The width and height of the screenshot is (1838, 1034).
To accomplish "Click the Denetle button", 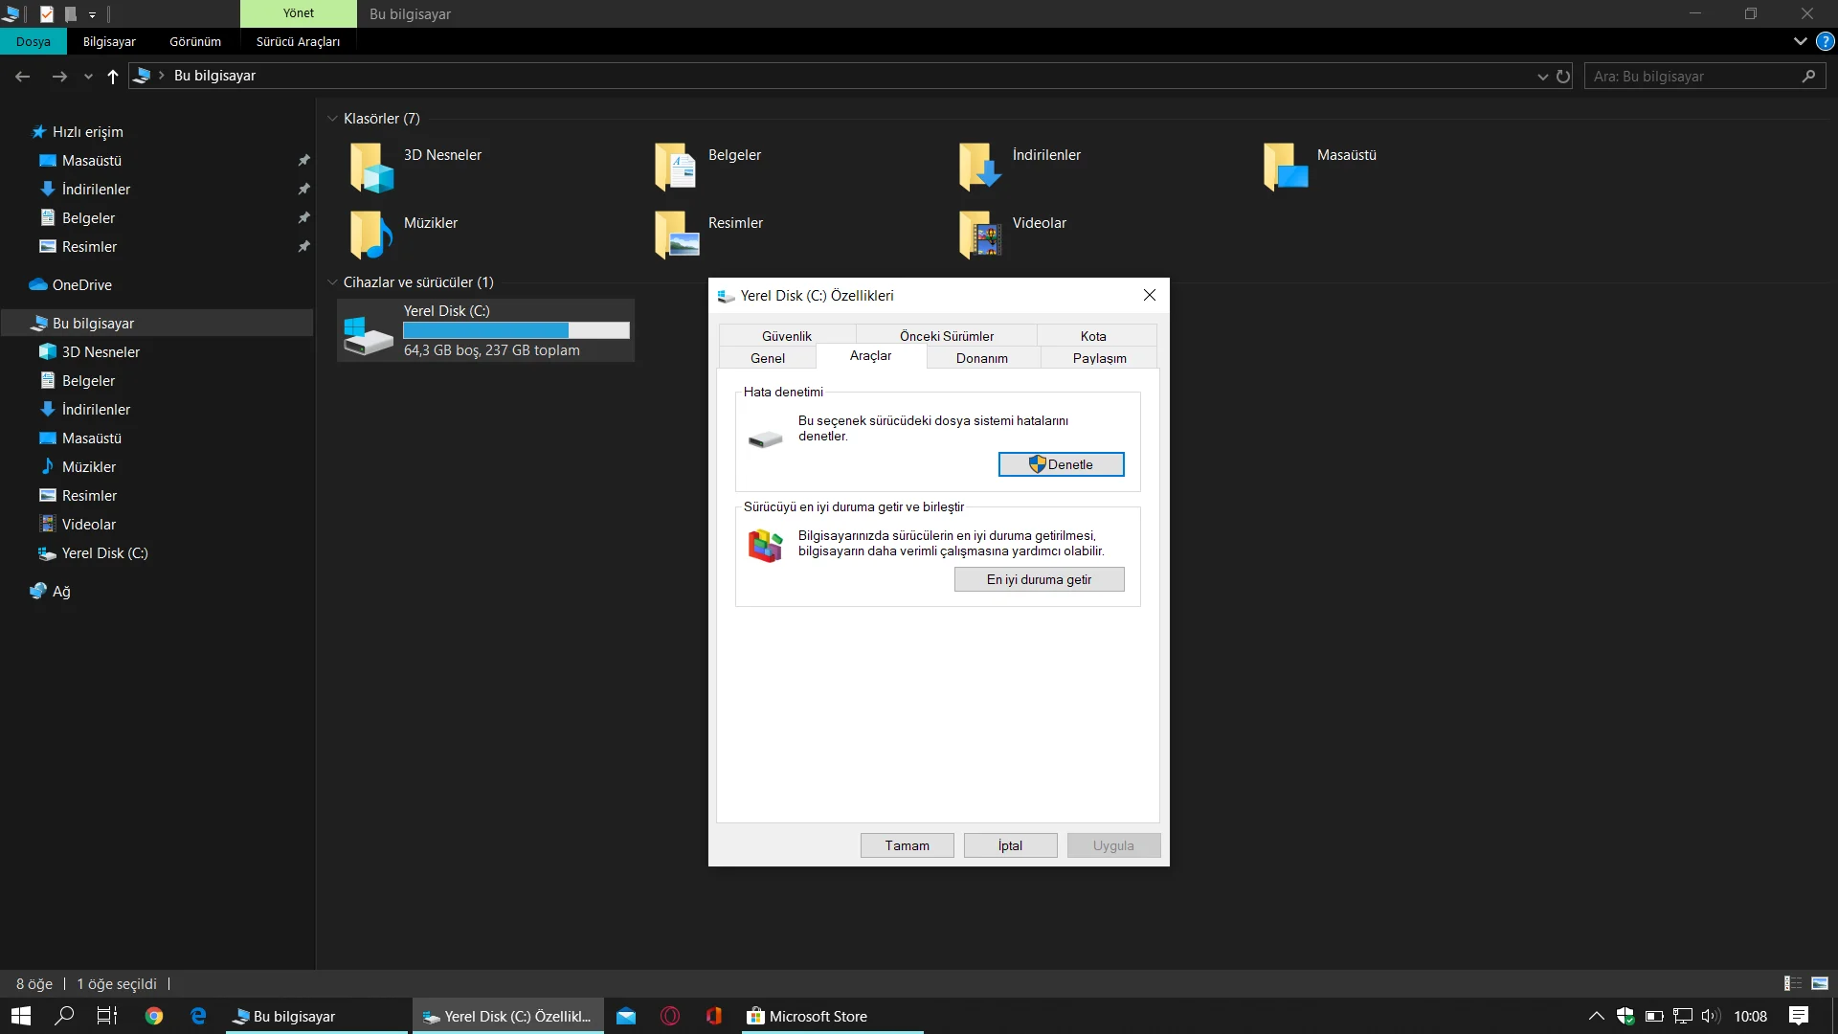I will [x=1061, y=464].
